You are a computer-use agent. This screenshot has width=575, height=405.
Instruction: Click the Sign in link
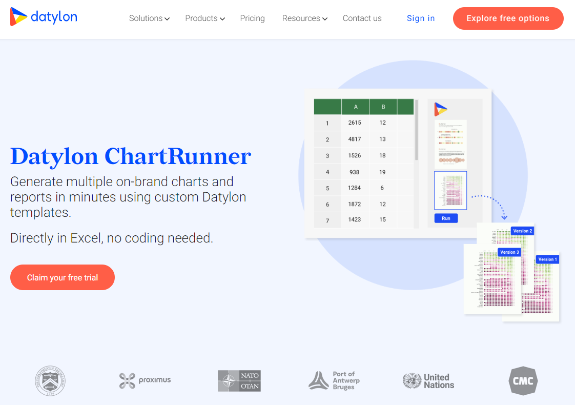[421, 18]
